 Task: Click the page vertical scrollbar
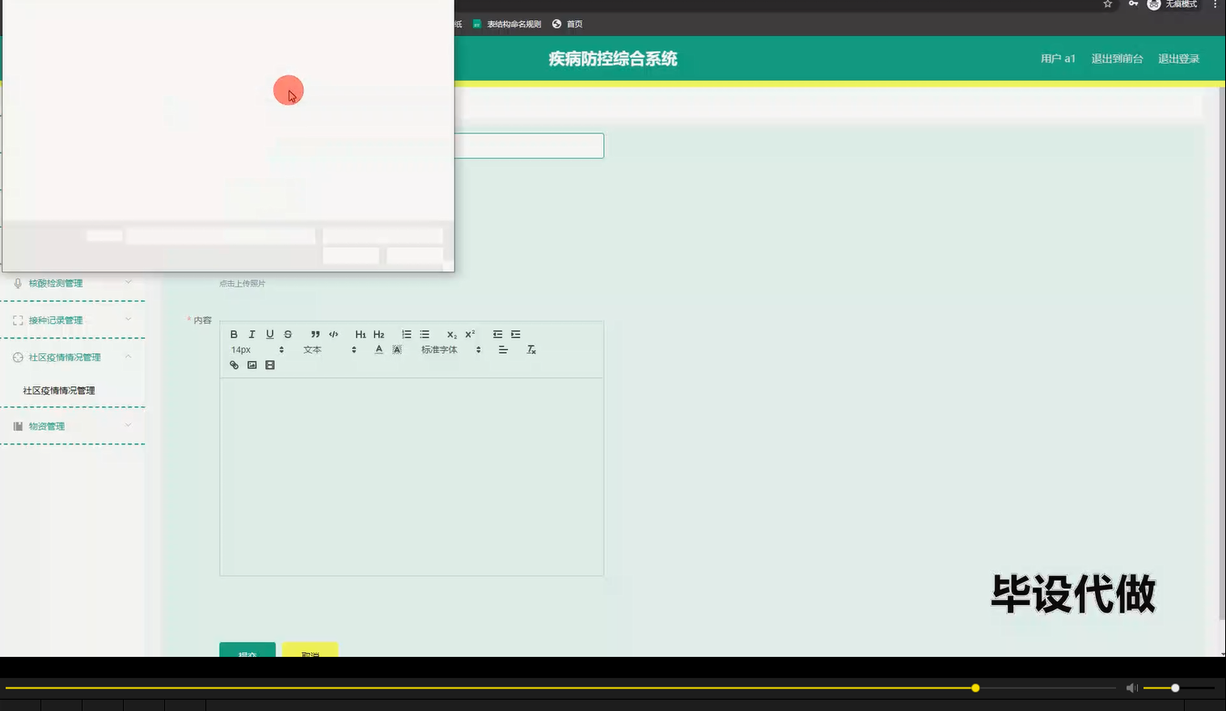(x=1221, y=355)
